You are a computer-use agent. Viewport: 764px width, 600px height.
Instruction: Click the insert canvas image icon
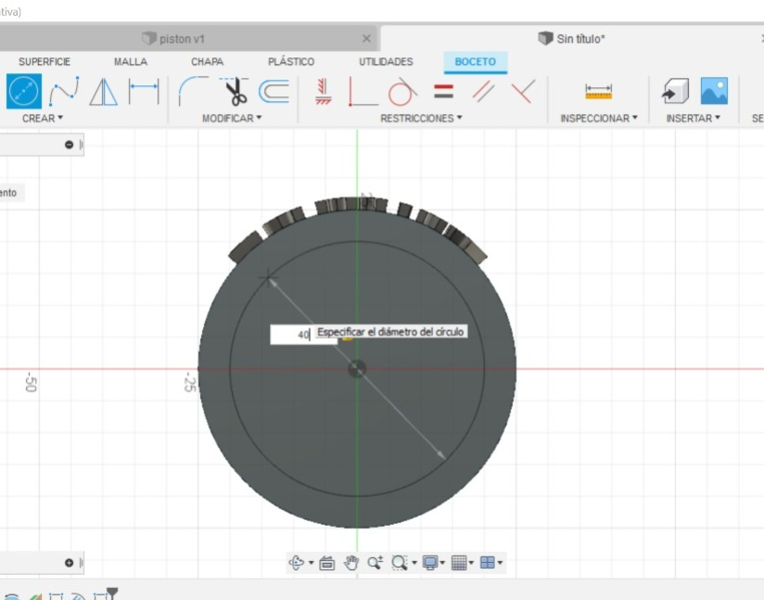click(714, 91)
